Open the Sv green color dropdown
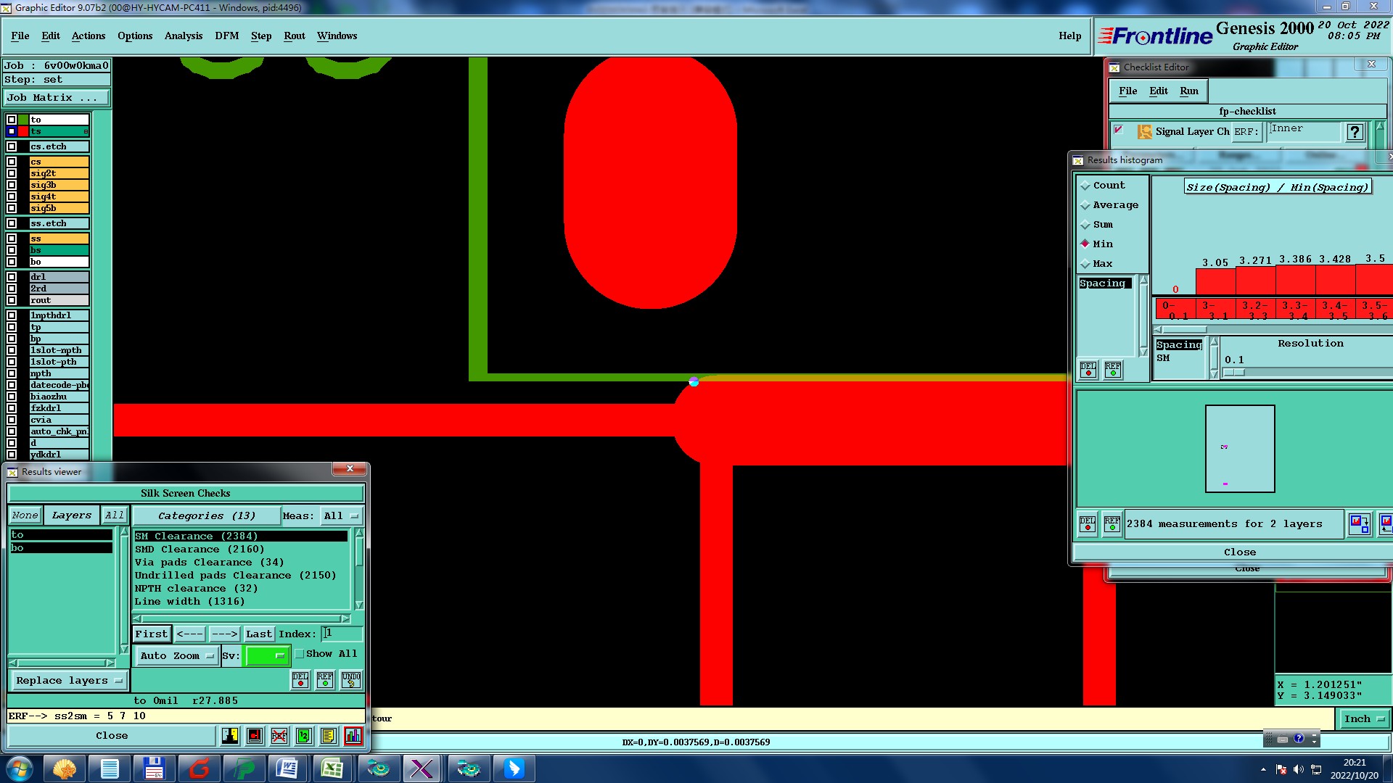Screen dimensions: 1393x783 [x=267, y=655]
